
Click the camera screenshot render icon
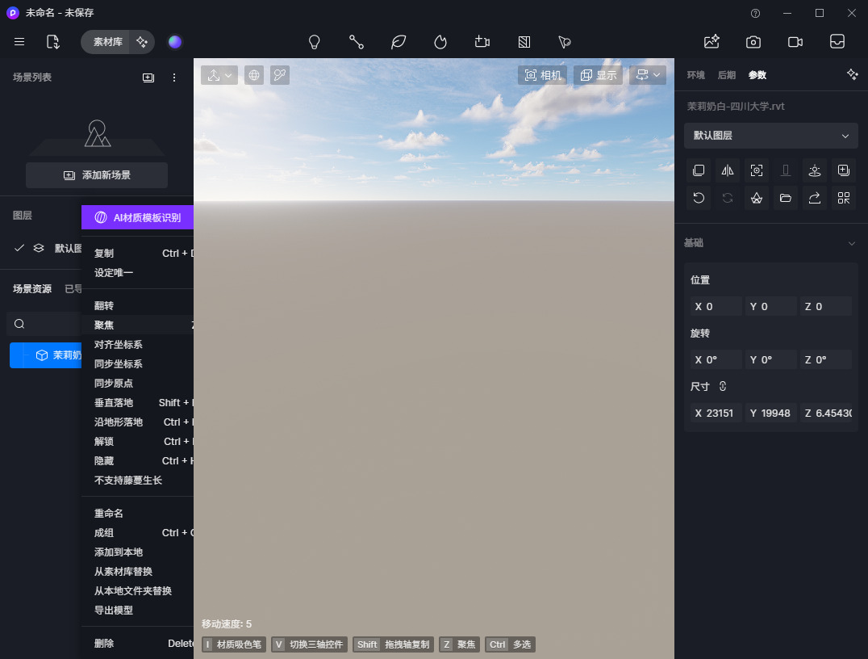[753, 42]
